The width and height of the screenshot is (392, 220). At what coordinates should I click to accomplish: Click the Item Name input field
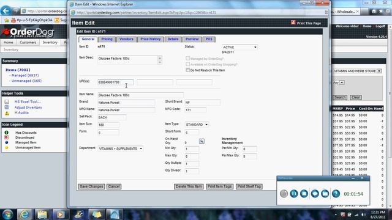point(140,95)
